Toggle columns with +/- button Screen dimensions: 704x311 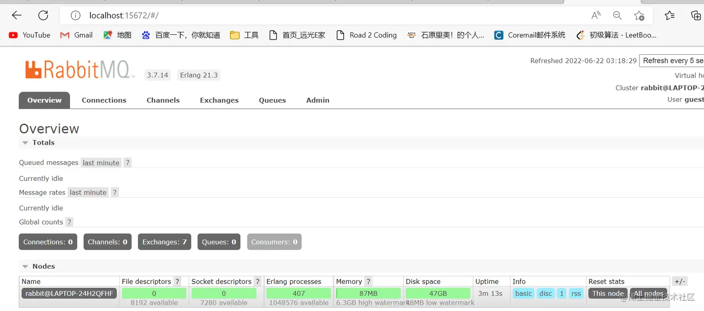click(680, 281)
